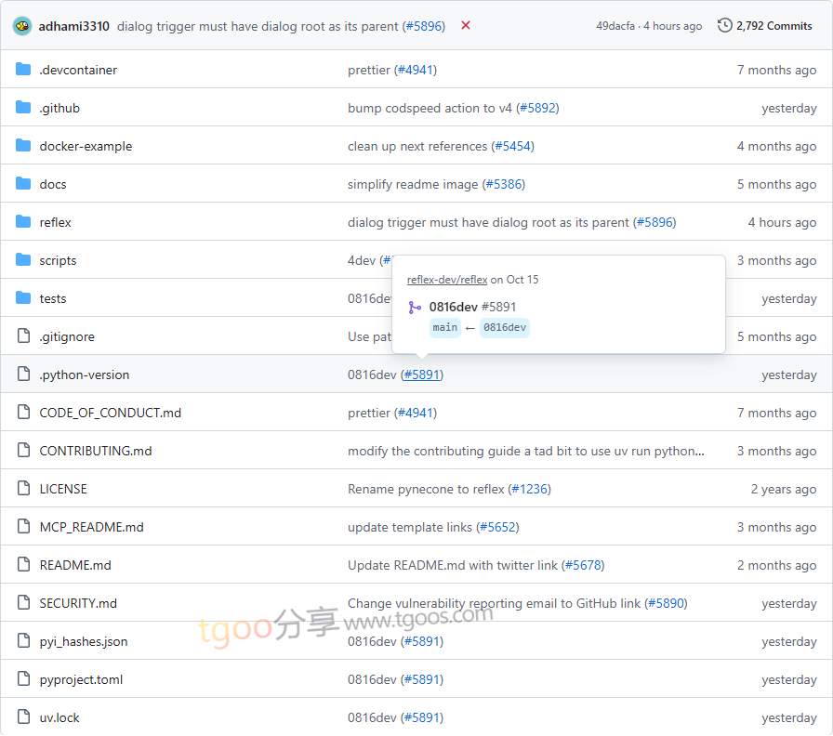Open pull request #5896 in header
The width and height of the screenshot is (833, 736).
pyautogui.click(x=424, y=26)
